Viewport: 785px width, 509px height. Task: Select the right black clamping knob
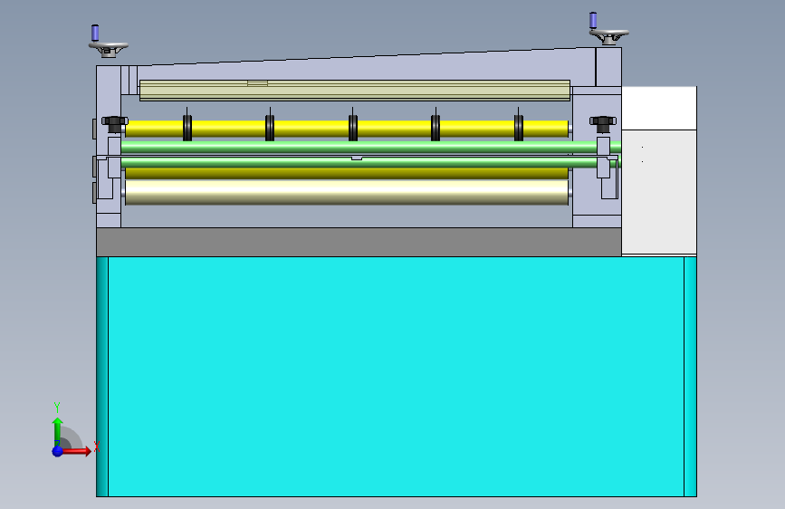pyautogui.click(x=603, y=124)
